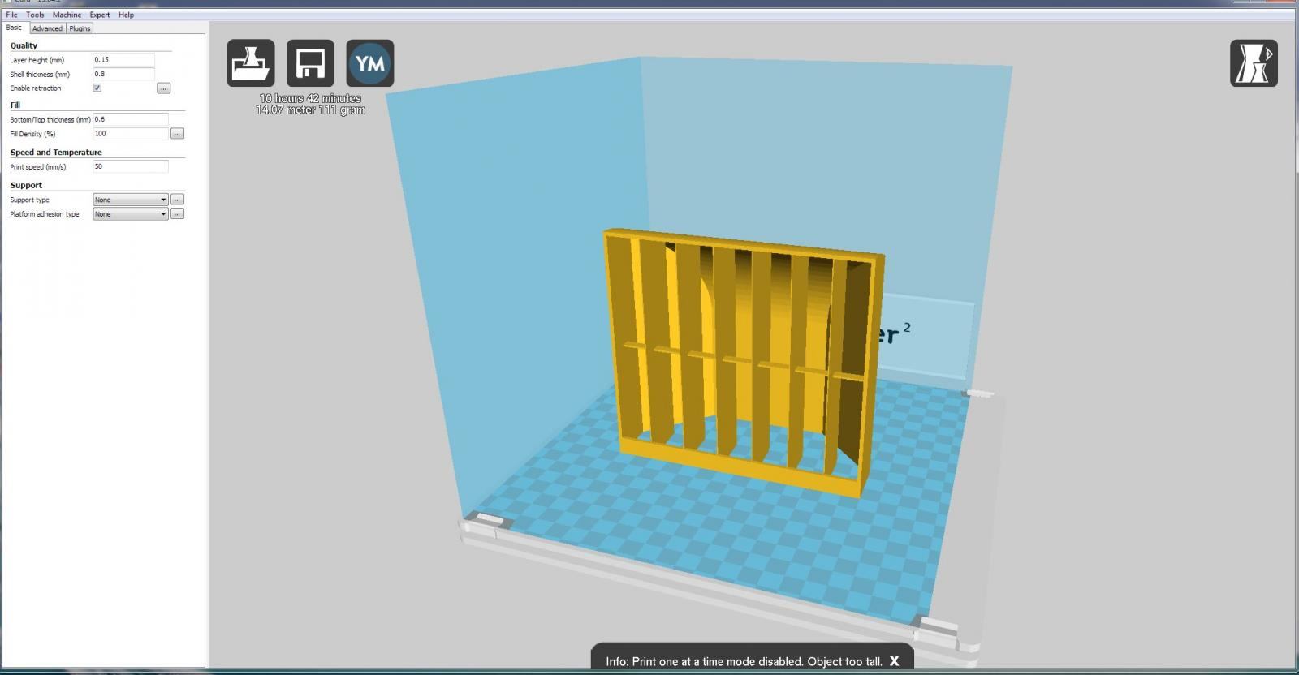The width and height of the screenshot is (1299, 675).
Task: Click the Load model icon
Action: 251,63
